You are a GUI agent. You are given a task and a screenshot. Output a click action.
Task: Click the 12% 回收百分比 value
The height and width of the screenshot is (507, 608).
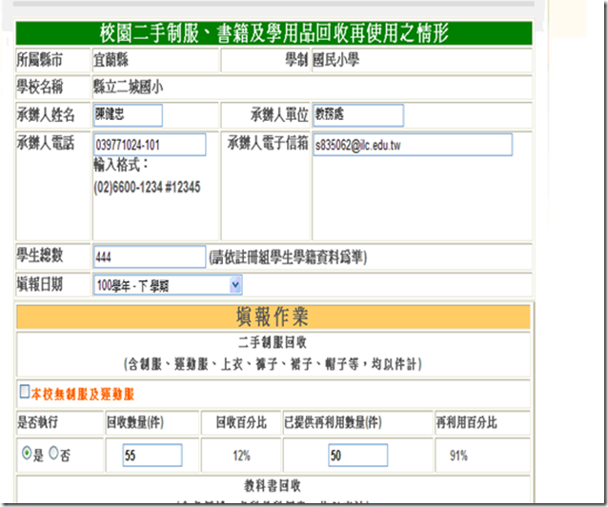[242, 456]
